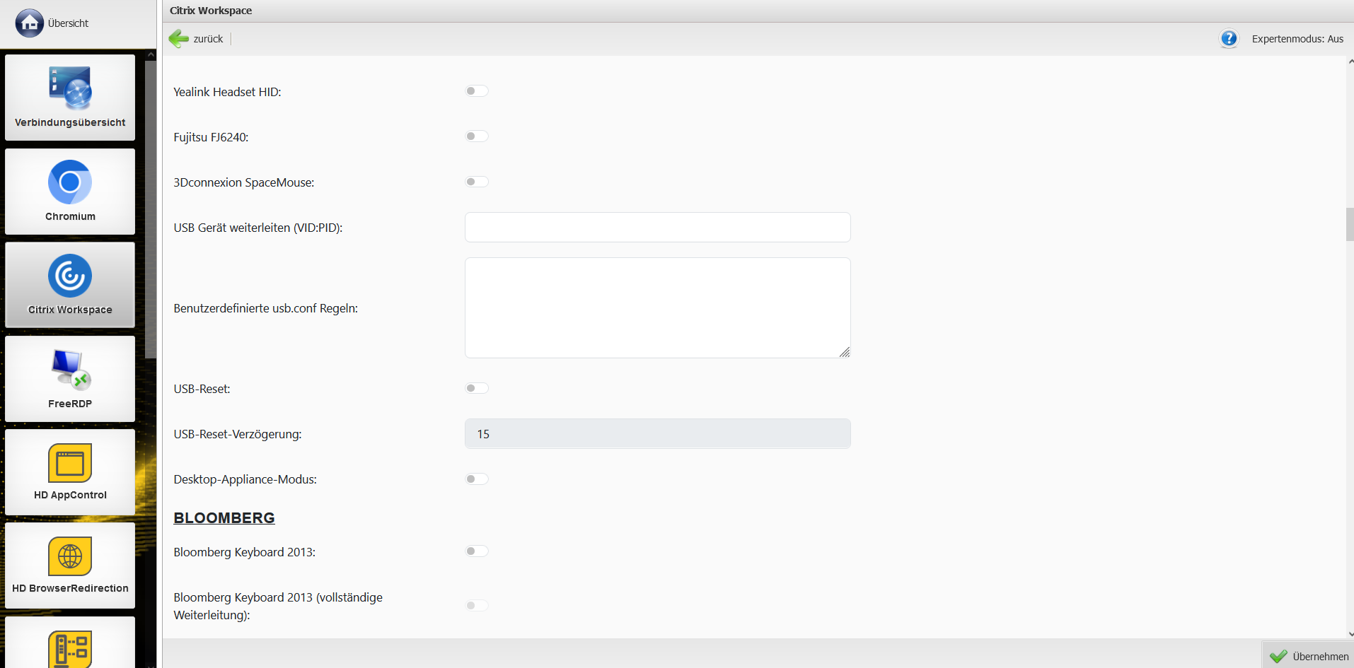The image size is (1354, 668).
Task: Open the partially visible bottom sidebar tile
Action: pyautogui.click(x=70, y=642)
